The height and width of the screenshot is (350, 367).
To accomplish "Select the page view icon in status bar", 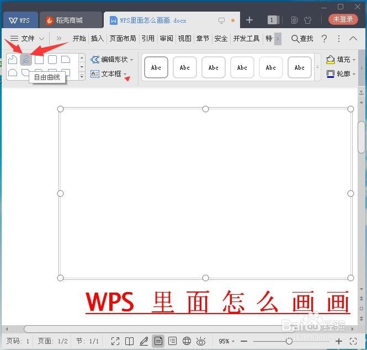I will (x=158, y=341).
